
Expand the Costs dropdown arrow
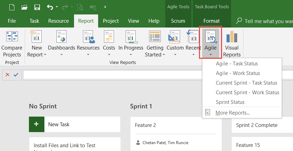[x=109, y=55]
